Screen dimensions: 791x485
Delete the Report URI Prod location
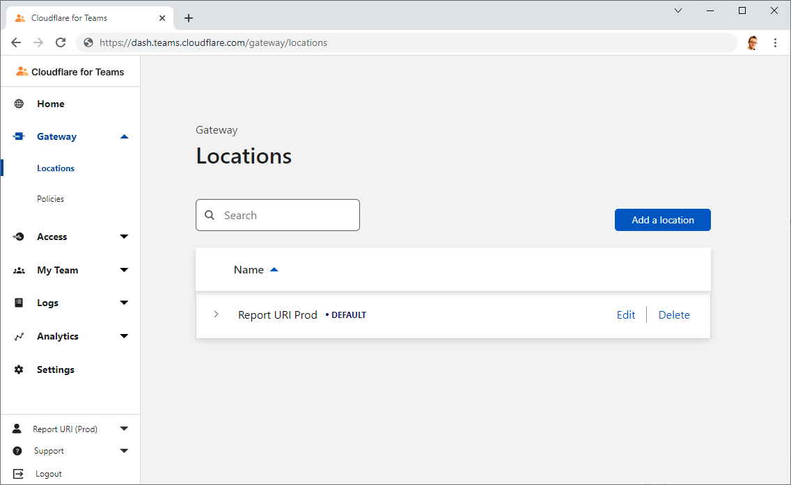pos(673,315)
